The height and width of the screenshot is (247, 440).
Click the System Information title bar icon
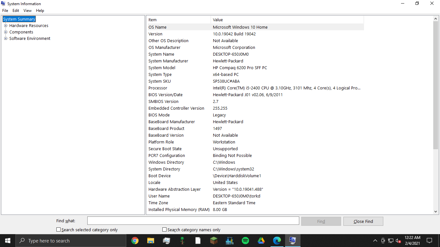tap(4, 4)
